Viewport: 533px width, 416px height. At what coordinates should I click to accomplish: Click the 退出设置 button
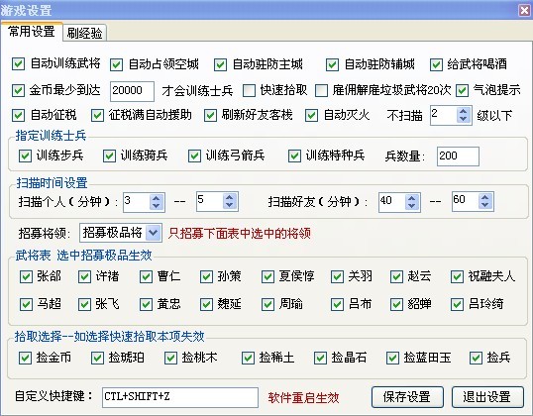[x=487, y=396]
